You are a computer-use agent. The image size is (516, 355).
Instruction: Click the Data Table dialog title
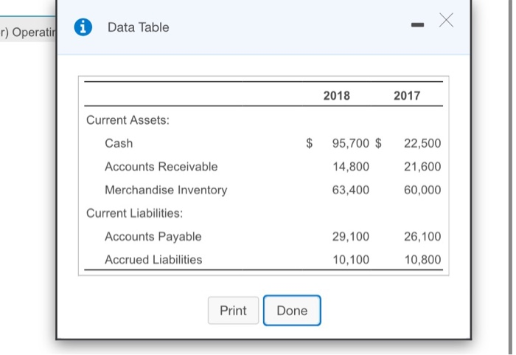click(139, 27)
